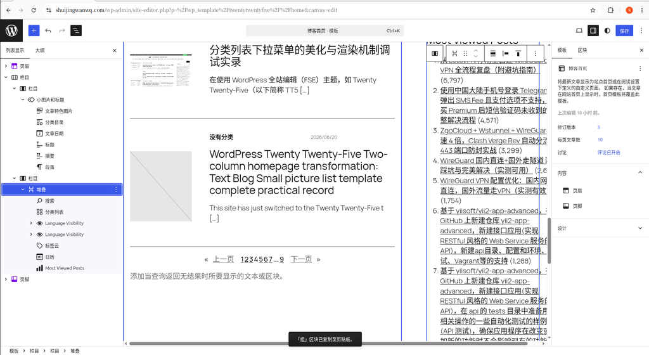Bookmark this page with the star icon

pos(593,10)
